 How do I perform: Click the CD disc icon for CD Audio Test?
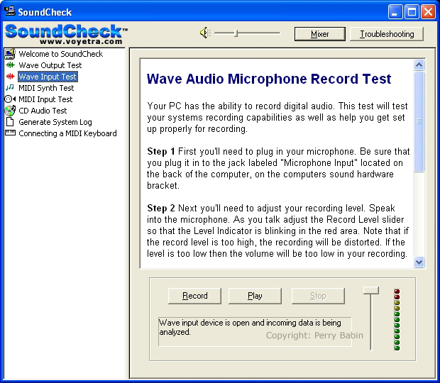click(10, 111)
